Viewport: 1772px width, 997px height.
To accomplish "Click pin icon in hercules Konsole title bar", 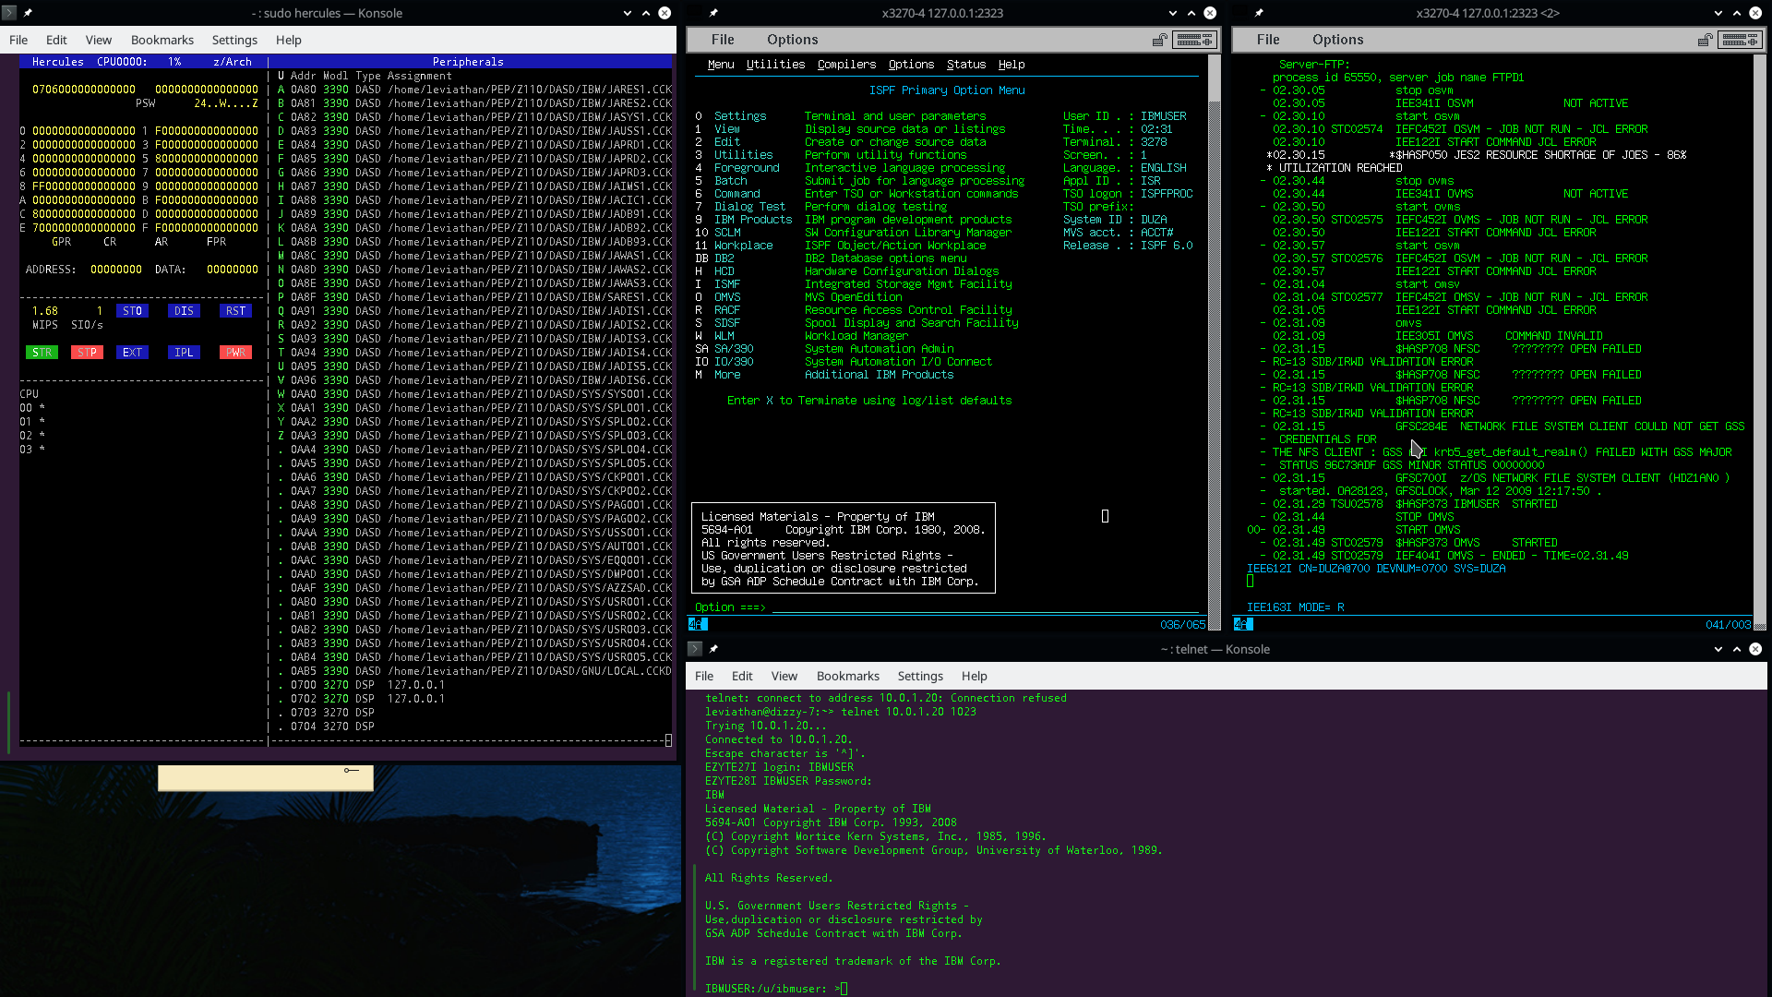I will pos(28,13).
